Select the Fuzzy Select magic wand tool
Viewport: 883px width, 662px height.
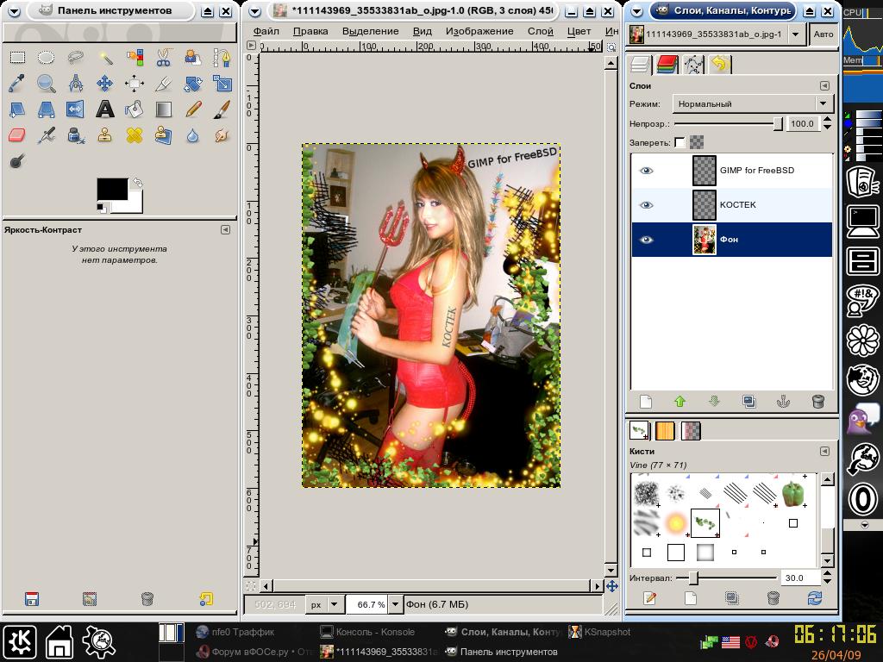pos(104,58)
